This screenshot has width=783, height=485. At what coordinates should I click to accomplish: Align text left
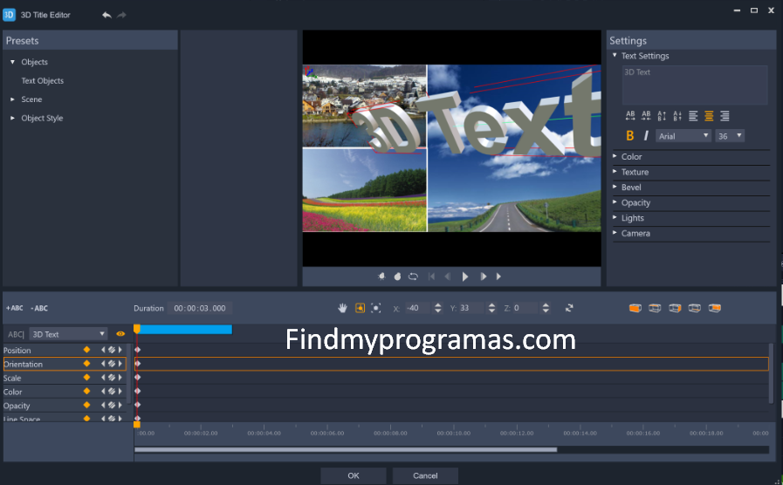click(x=693, y=116)
